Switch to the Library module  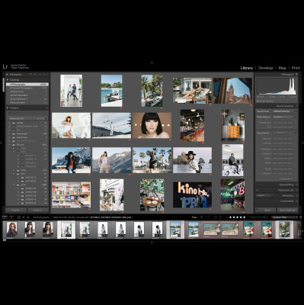tap(247, 68)
